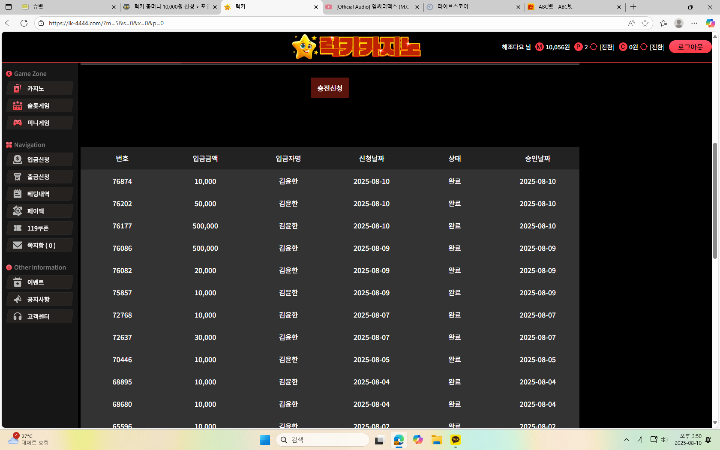Open customer center headset icon
720x450 pixels.
click(x=18, y=317)
